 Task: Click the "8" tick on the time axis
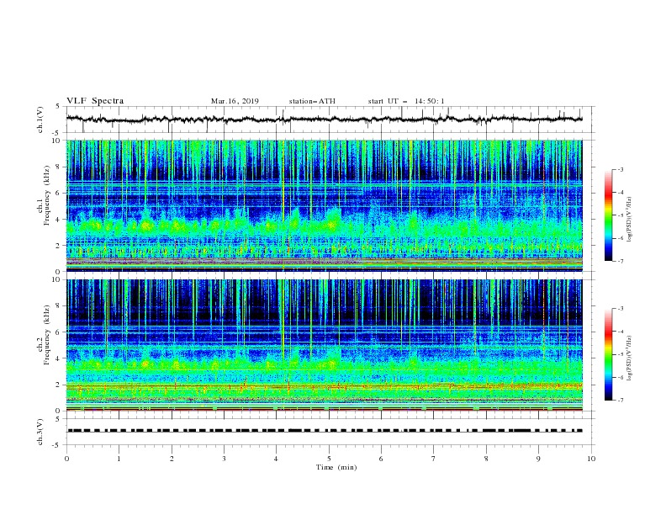(x=486, y=459)
